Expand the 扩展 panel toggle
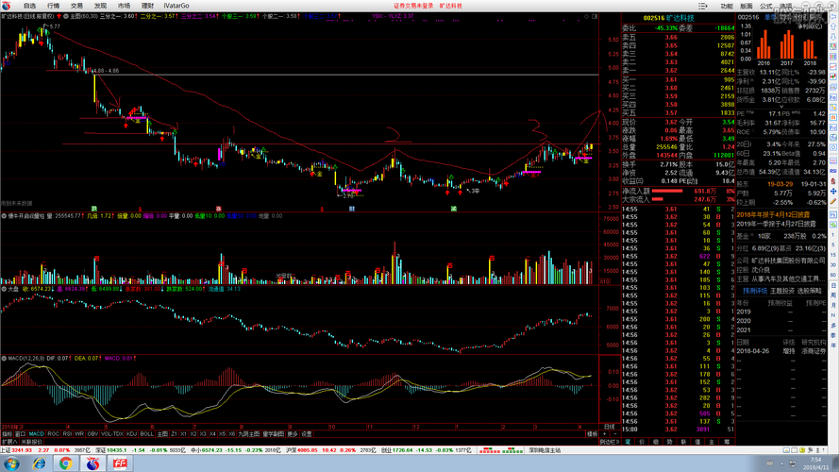This screenshot has height=472, width=839. 9,442
